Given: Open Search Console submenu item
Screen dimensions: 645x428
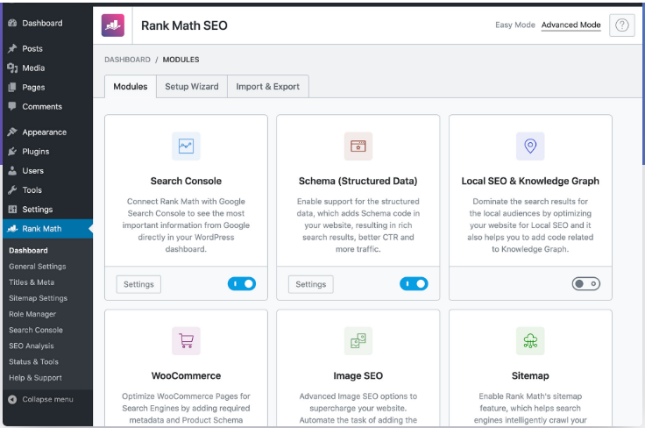Looking at the screenshot, I should tap(36, 330).
